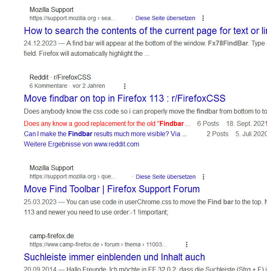Open options menu for first Mozilla Support result
267x271 pixels.
click(x=203, y=18)
